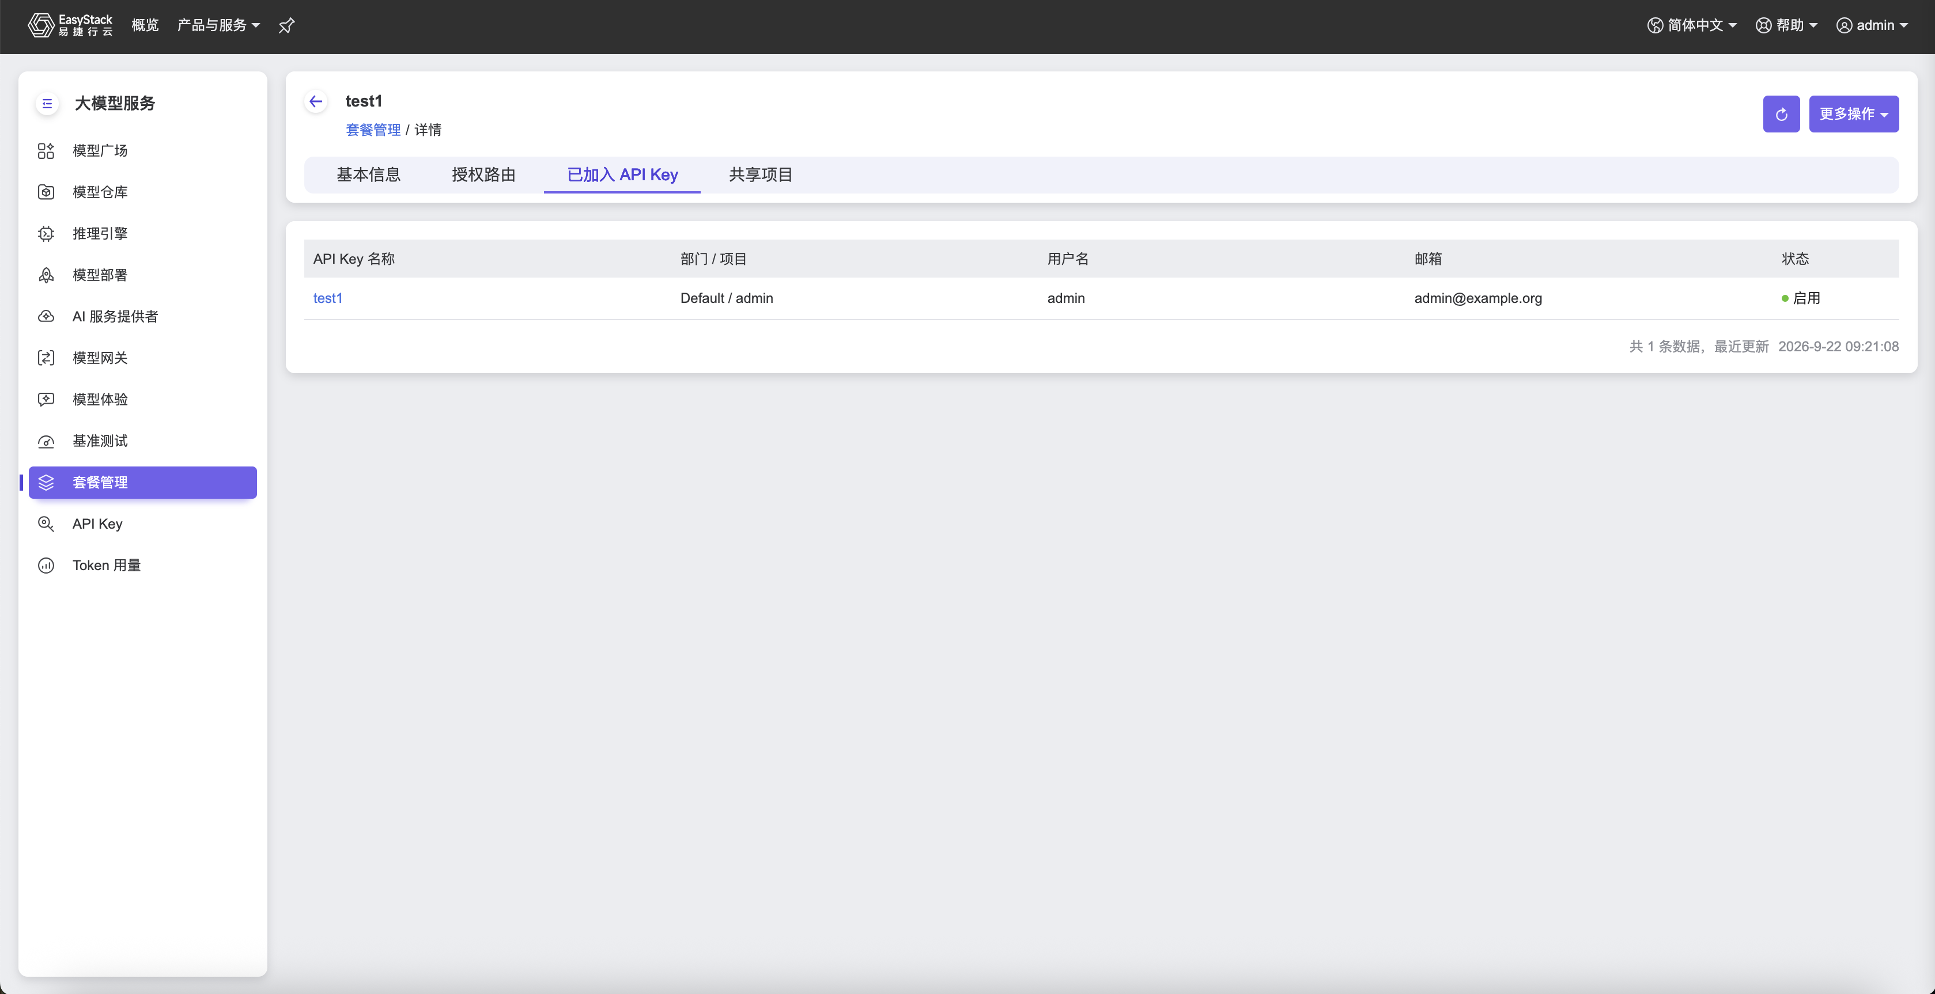Open the 简体中文 language dropdown
This screenshot has width=1935, height=994.
[1692, 25]
